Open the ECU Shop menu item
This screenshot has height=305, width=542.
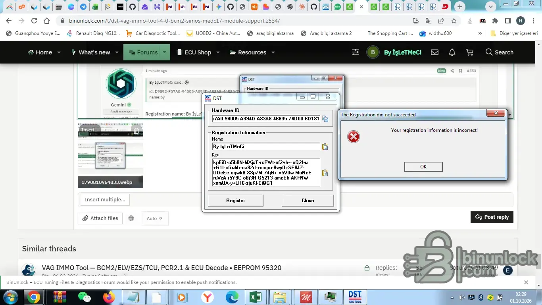194,52
